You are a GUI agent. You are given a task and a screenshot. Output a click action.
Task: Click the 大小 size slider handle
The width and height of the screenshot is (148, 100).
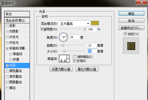coord(64,51)
